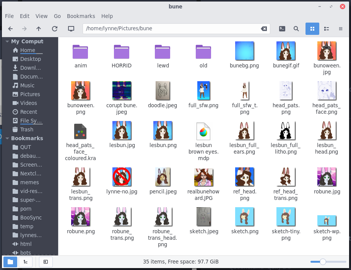Select the lynne-no.jpg thumbnail
351x270 pixels.
[x=122, y=177]
